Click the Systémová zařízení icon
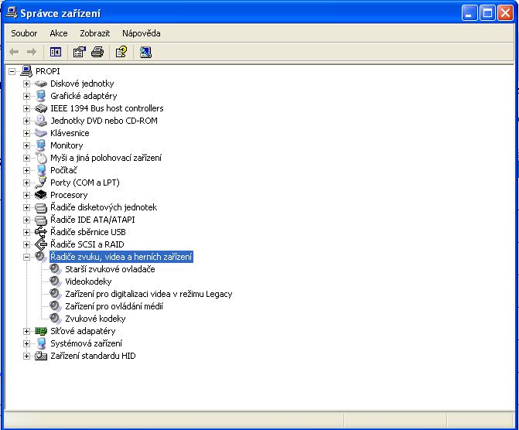This screenshot has height=430, width=519. [41, 343]
